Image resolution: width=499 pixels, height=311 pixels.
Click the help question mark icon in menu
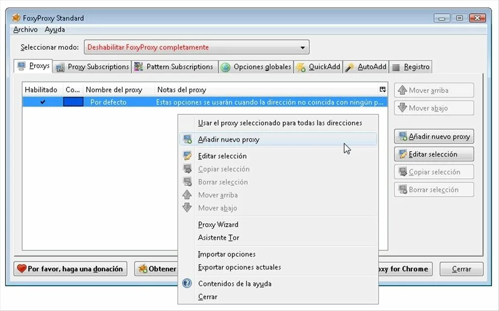(x=187, y=283)
